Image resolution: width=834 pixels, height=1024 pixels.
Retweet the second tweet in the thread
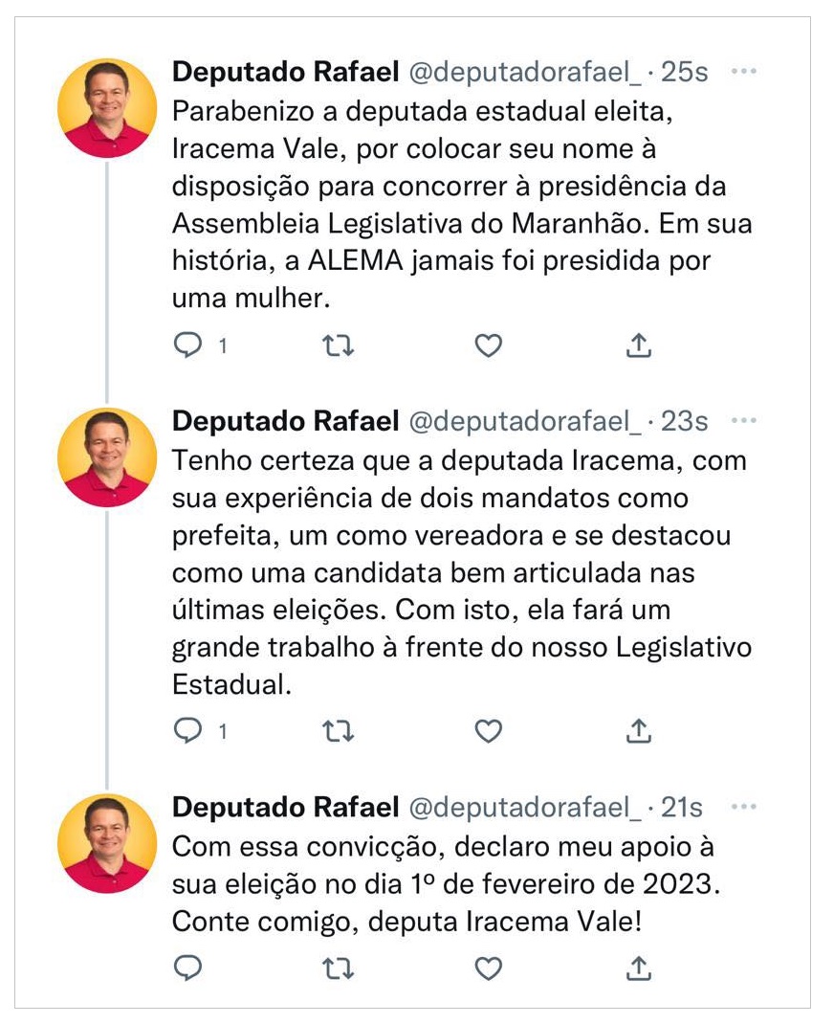[x=339, y=731]
